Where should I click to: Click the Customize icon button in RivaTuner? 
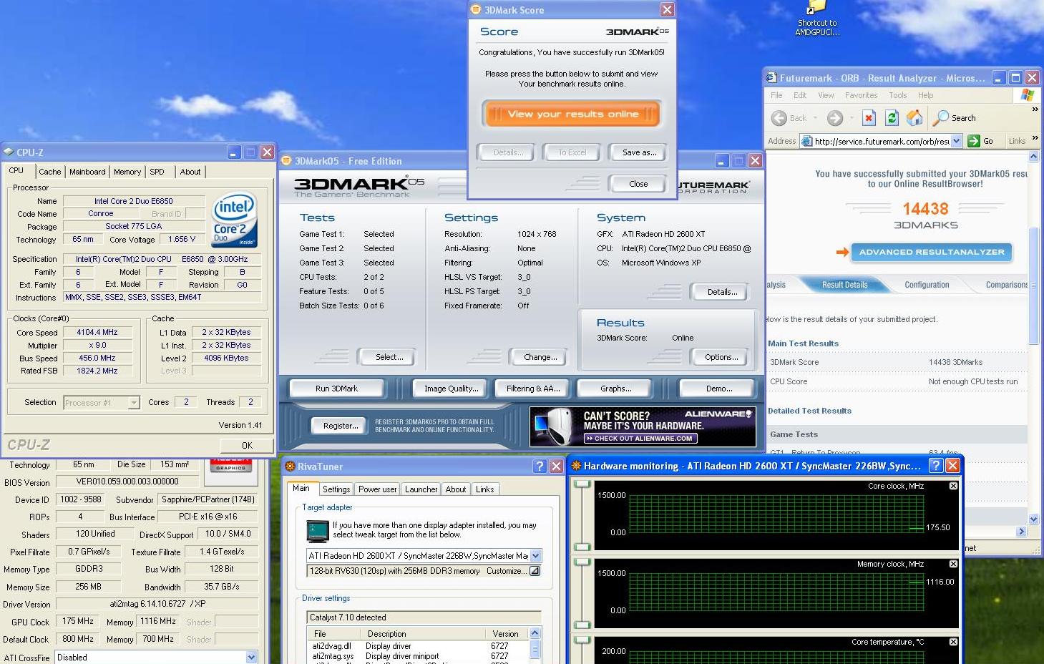tap(535, 571)
